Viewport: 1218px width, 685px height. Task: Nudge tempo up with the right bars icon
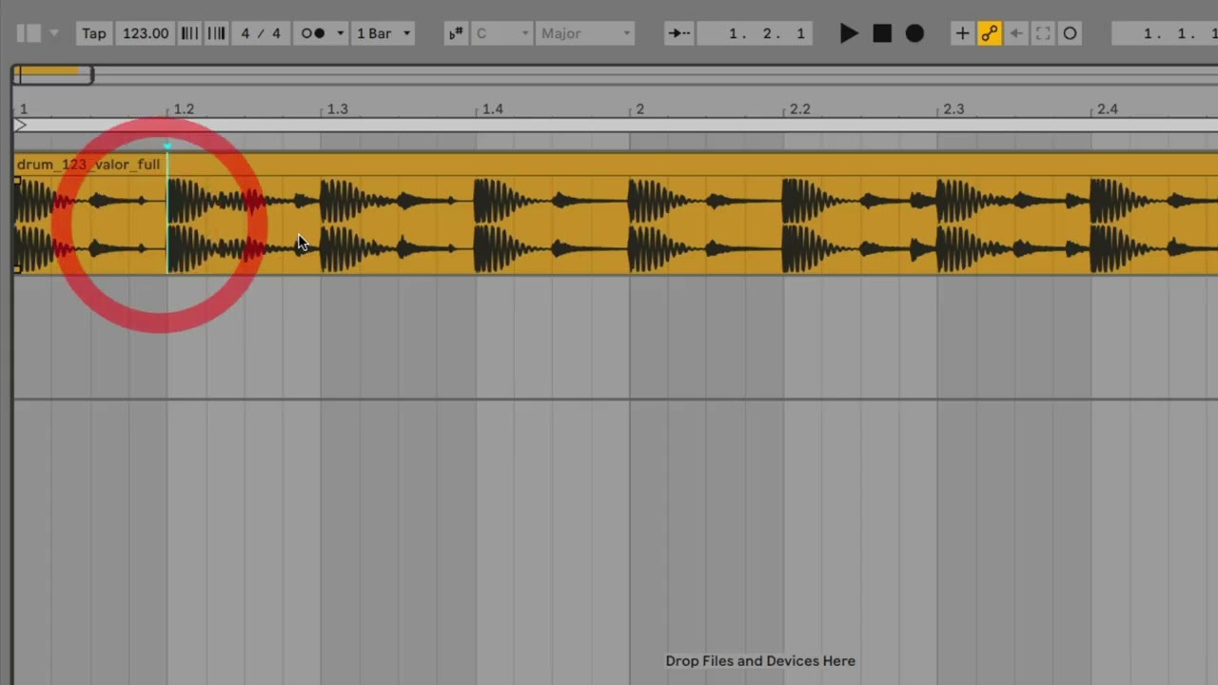pos(217,33)
